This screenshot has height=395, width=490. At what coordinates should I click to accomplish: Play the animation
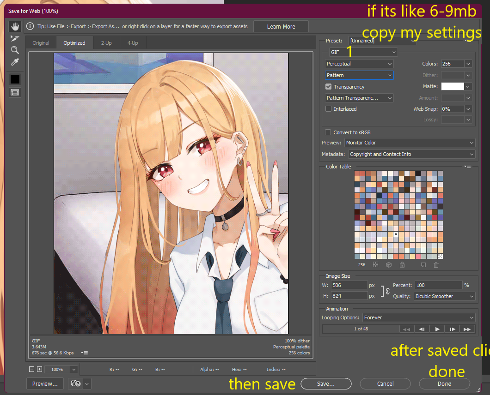point(437,329)
